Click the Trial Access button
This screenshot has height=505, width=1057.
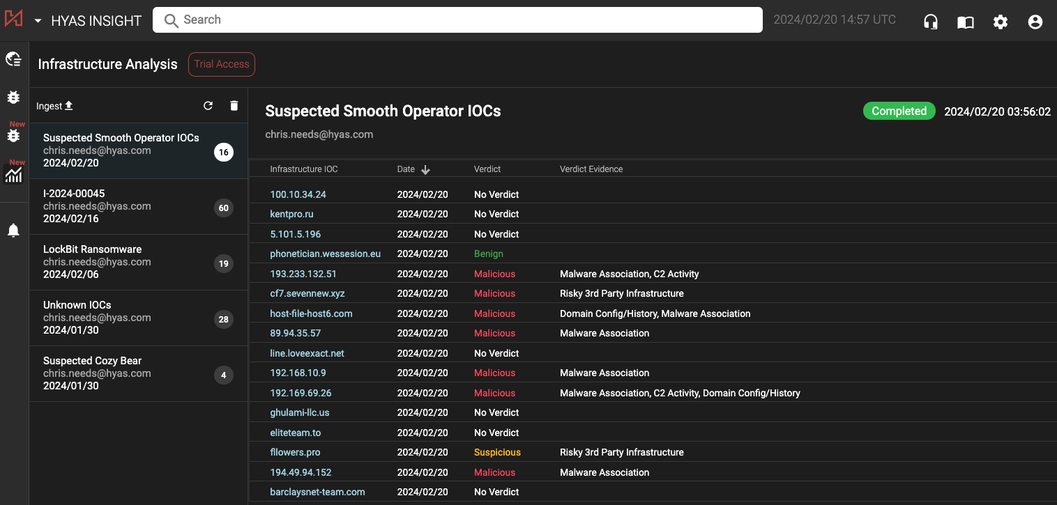tap(222, 64)
